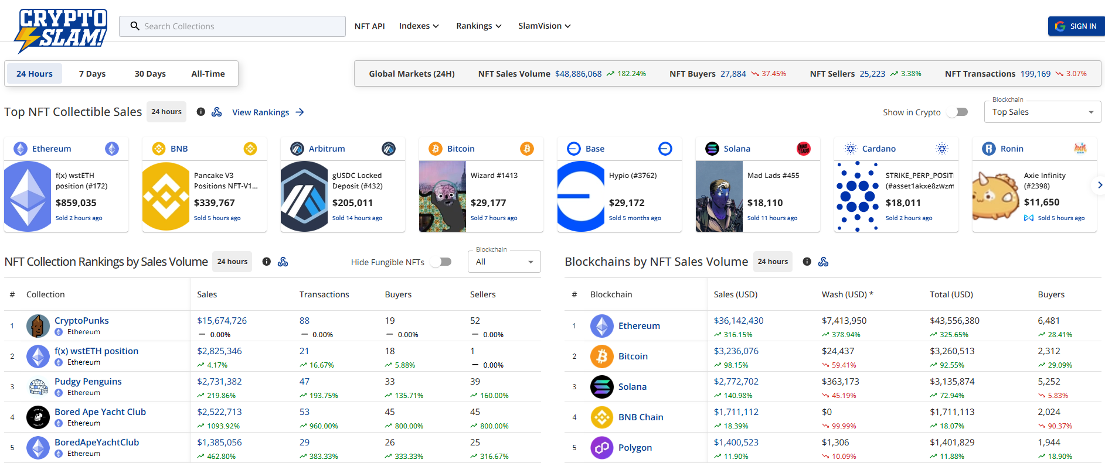Screen dimensions: 1105x463
Task: Open the Top Sales blockchain dropdown
Action: [1042, 112]
